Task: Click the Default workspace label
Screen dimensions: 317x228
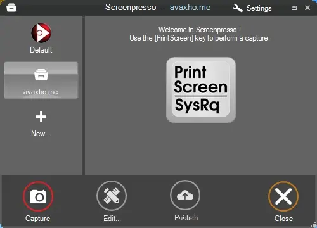Action: pos(41,50)
